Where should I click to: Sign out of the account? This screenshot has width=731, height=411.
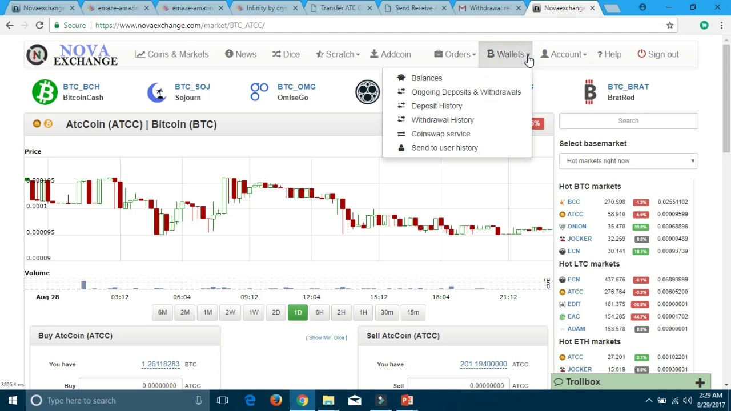[x=658, y=54]
